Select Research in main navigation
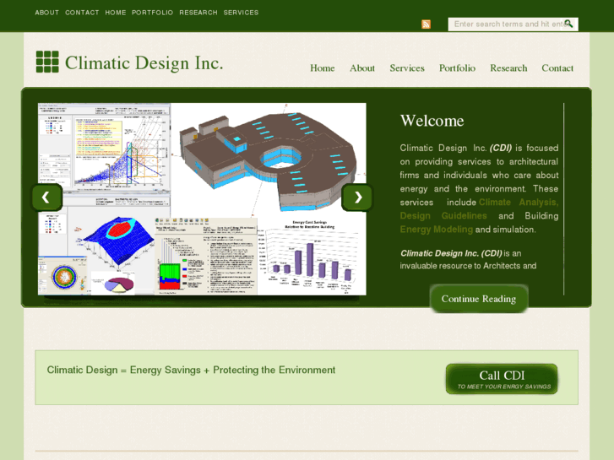This screenshot has width=614, height=460. click(508, 68)
